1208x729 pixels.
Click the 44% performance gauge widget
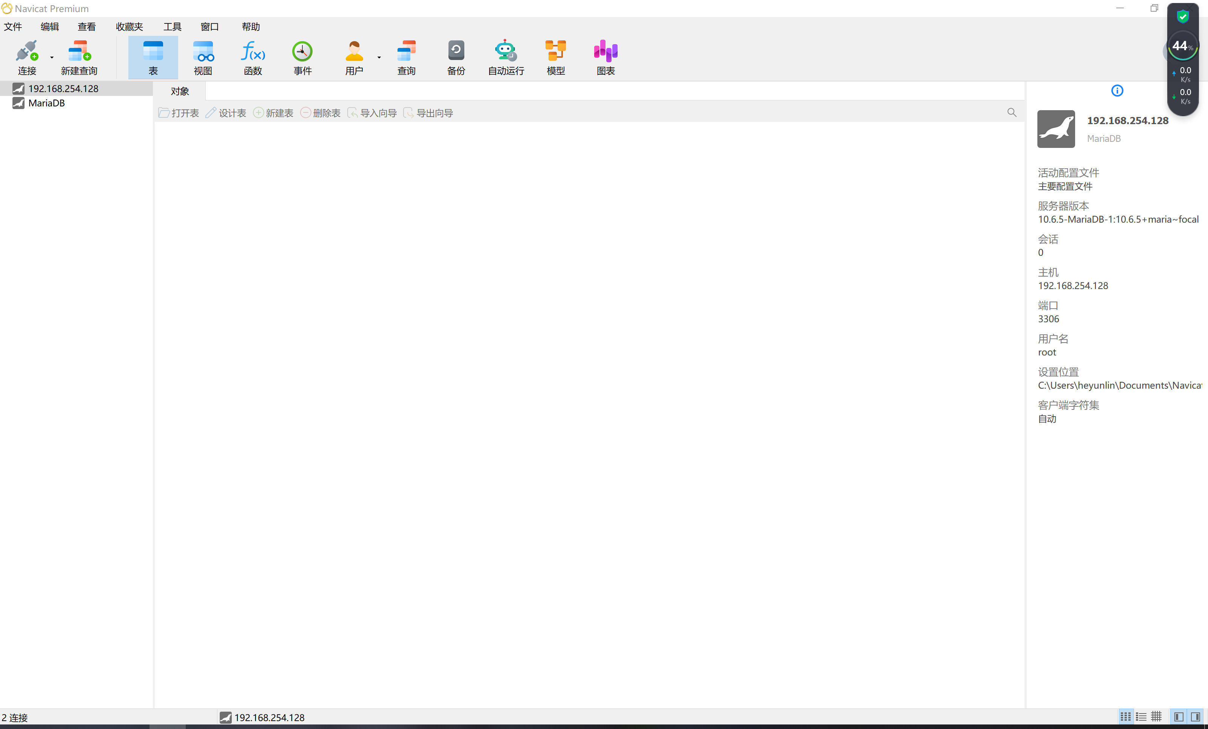point(1183,46)
